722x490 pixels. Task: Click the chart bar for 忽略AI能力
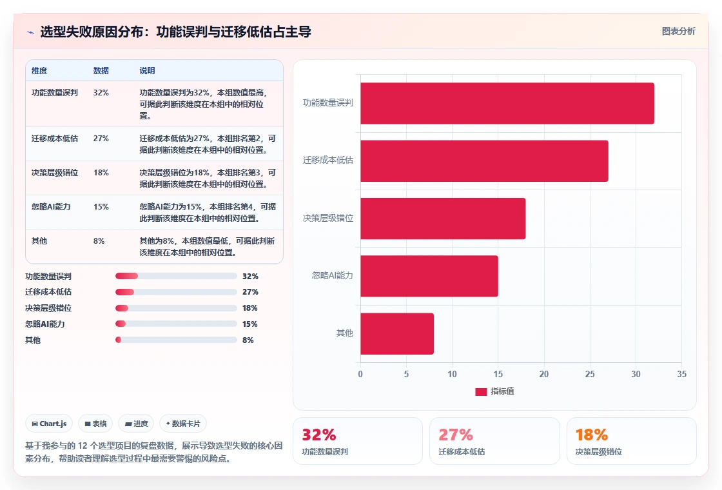(429, 276)
